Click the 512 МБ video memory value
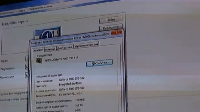 tap(79, 105)
